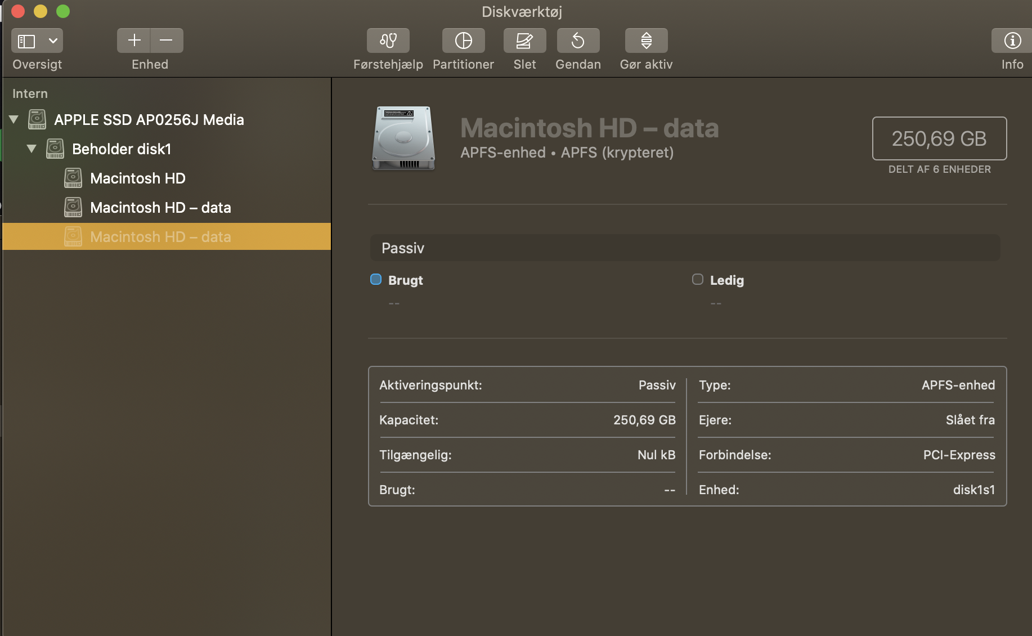Click the Ledig legend swatch
Viewport: 1032px width, 636px height.
(698, 279)
